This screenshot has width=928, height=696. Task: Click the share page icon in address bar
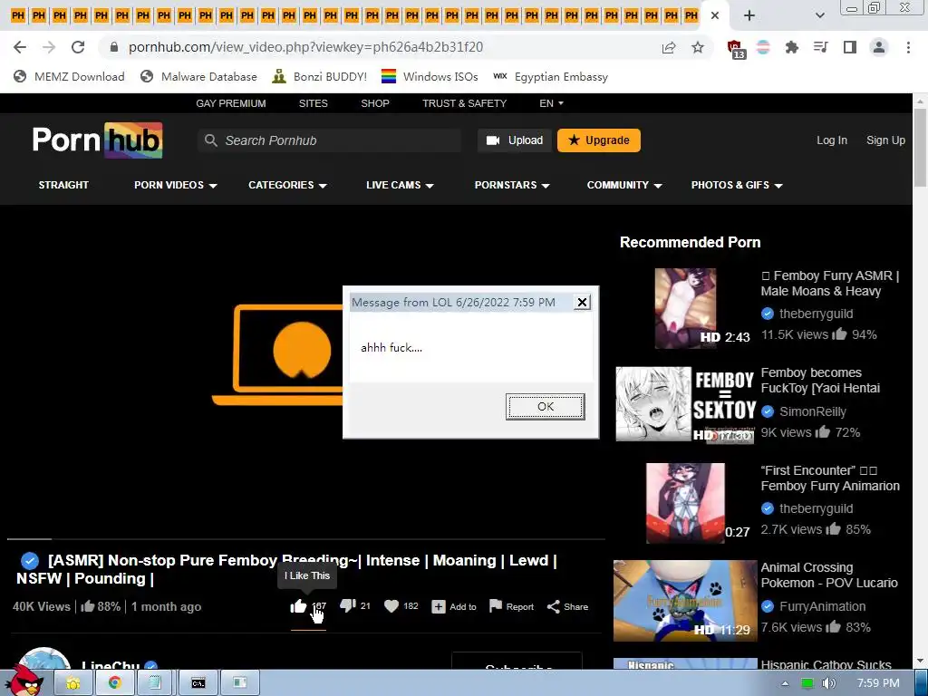[669, 47]
